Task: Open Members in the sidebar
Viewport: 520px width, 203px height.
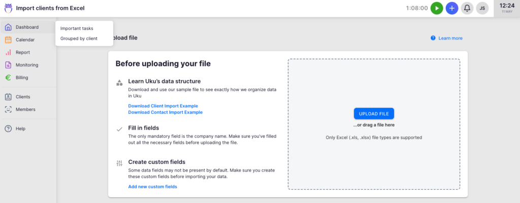Action: click(x=25, y=109)
